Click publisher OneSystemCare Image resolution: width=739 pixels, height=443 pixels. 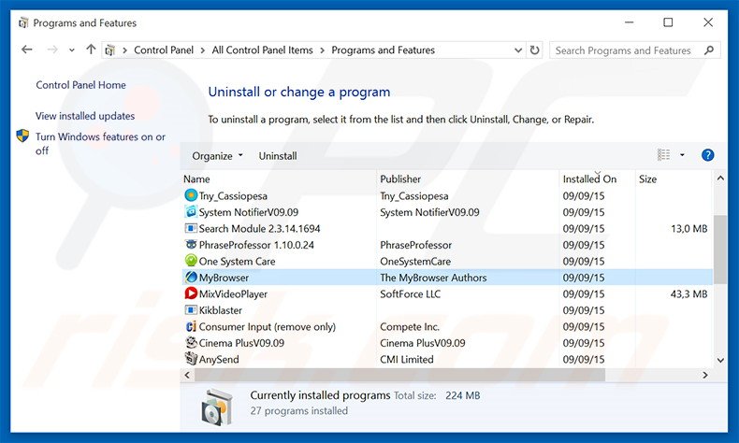(414, 261)
